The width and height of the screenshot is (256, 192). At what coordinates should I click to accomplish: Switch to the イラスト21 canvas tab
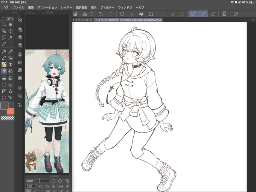click(x=128, y=20)
